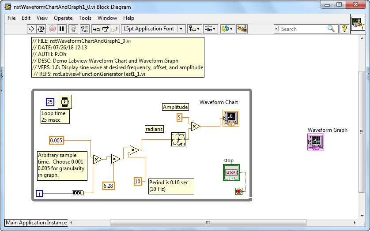Image resolution: width=370 pixels, height=231 pixels.
Task: Click vertical scrollbar up arrow
Action: (x=362, y=38)
